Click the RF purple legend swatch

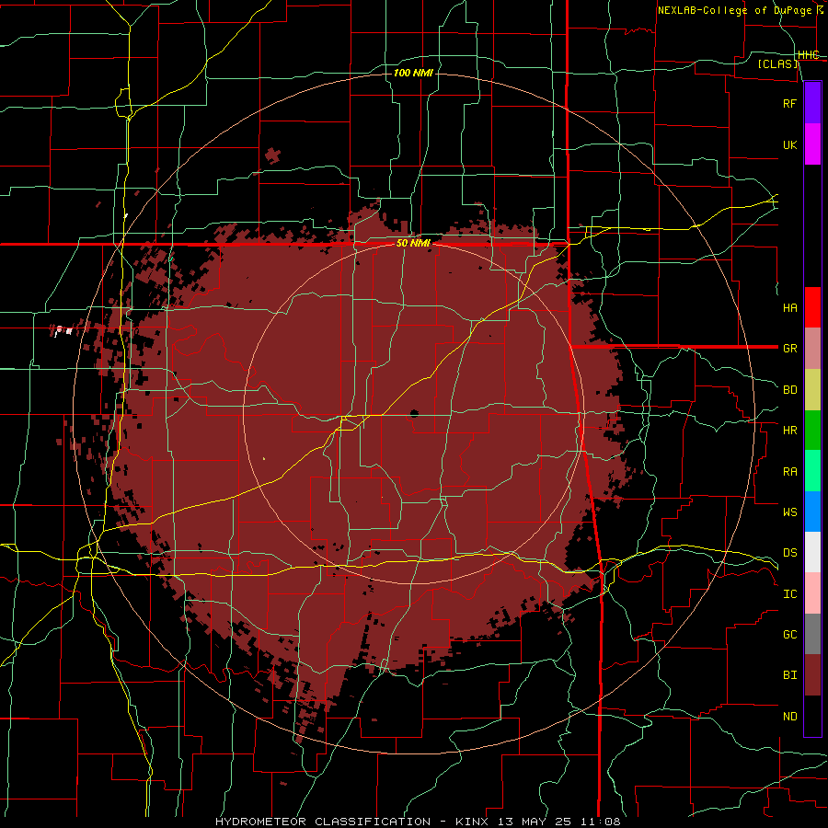[x=812, y=103]
